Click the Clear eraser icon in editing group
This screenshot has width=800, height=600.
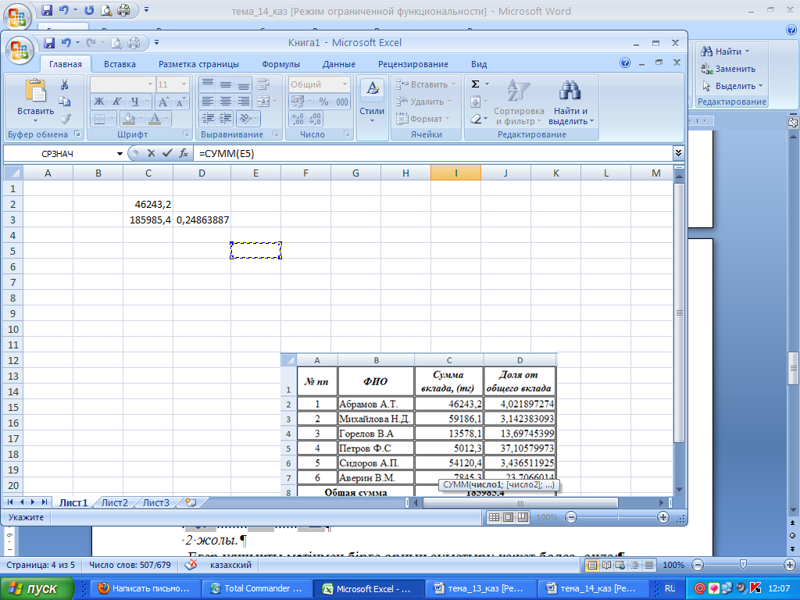pyautogui.click(x=475, y=119)
